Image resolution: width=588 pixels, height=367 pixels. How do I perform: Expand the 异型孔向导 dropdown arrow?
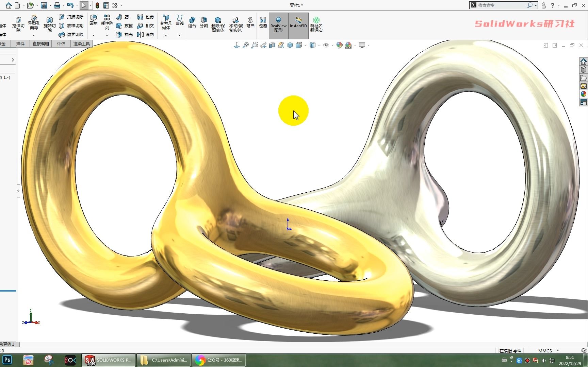34,35
